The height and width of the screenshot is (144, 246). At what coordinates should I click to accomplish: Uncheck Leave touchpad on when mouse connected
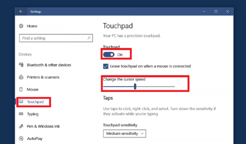(106, 66)
